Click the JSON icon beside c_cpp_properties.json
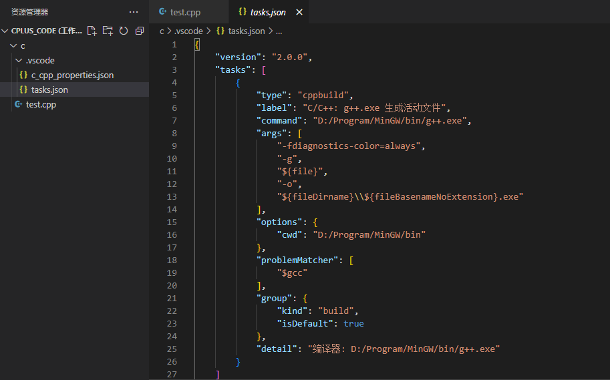 [23, 75]
